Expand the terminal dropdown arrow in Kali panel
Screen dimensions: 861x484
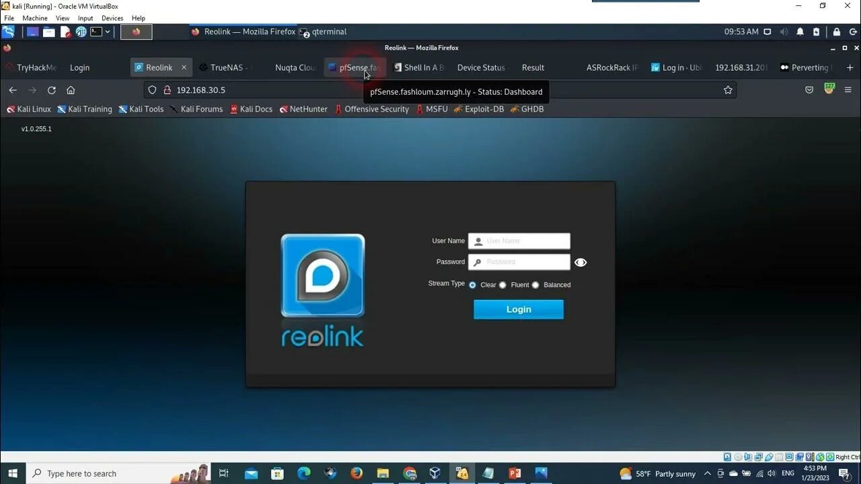pos(107,32)
